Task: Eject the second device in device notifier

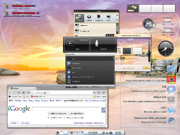Action: (x=38, y=13)
